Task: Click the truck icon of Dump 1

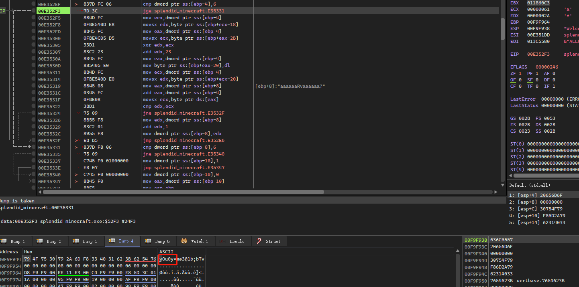Action: click(x=4, y=241)
